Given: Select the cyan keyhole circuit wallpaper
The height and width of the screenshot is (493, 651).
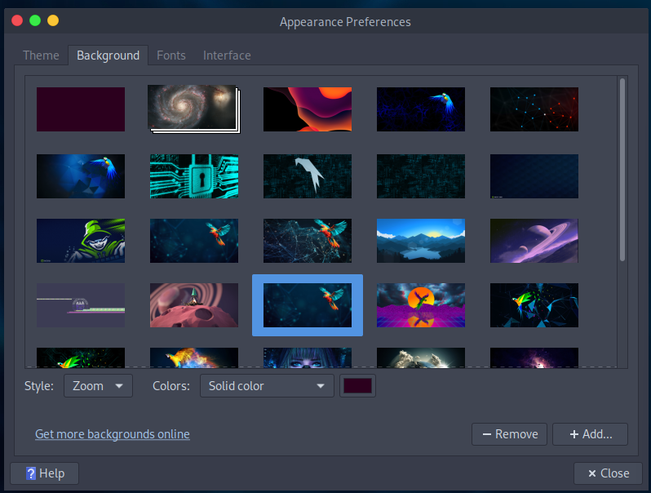Looking at the screenshot, I should (x=194, y=176).
